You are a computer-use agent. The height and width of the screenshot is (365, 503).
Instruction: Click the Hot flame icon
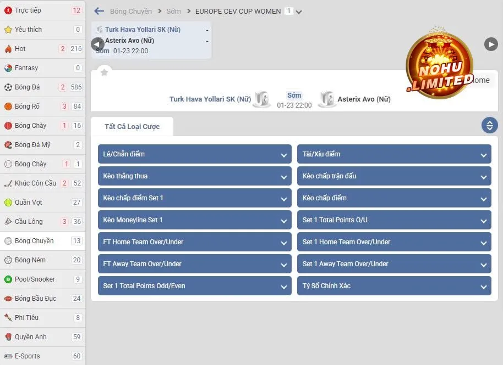coord(8,49)
